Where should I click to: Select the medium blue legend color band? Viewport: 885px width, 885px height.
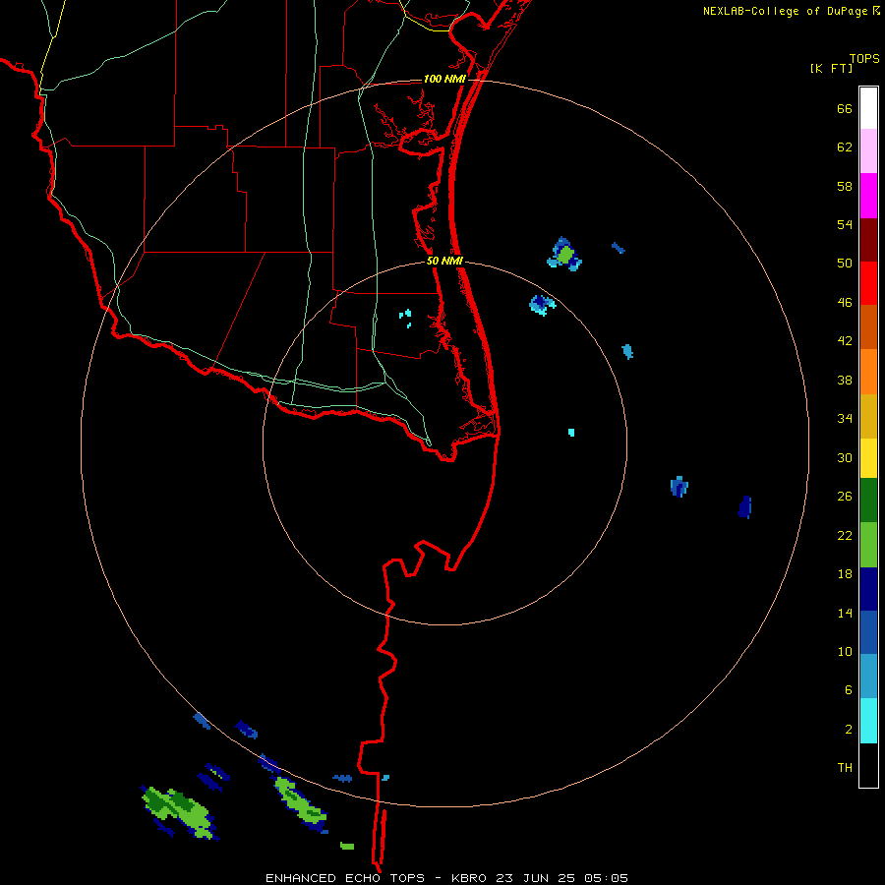pyautogui.click(x=868, y=632)
